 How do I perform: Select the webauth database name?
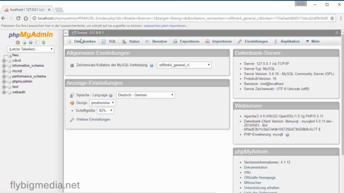point(19,92)
